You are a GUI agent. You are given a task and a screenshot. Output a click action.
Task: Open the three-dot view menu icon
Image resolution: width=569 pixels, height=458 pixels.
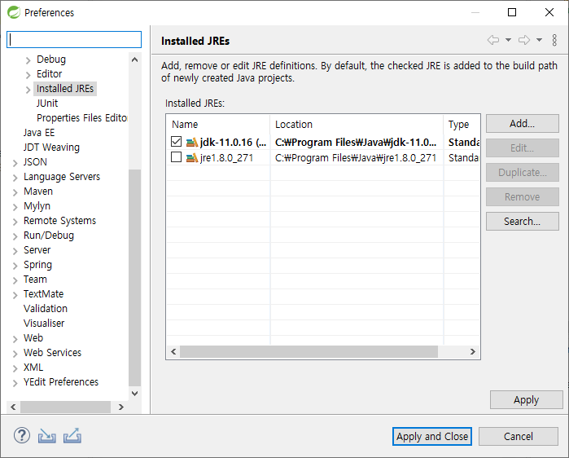554,40
